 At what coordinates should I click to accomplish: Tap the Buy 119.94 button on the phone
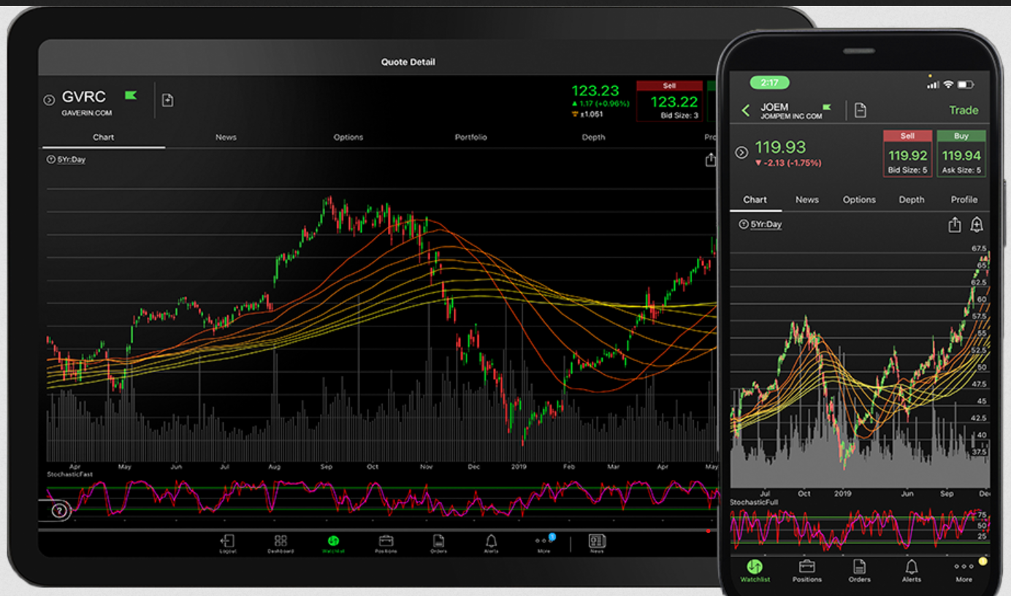coord(961,153)
